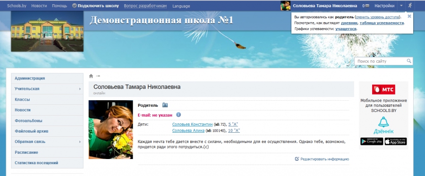Click the Дзённік label text
Screen dimensions: 425x176
click(383, 131)
